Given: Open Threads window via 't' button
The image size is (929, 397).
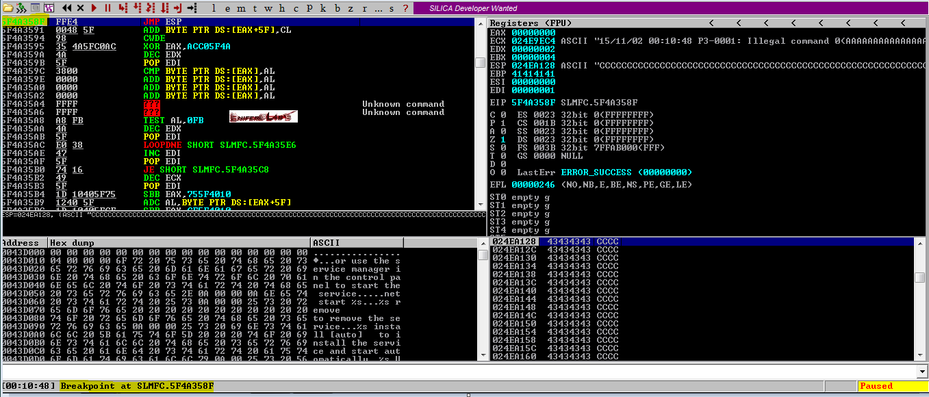Looking at the screenshot, I should (x=255, y=8).
